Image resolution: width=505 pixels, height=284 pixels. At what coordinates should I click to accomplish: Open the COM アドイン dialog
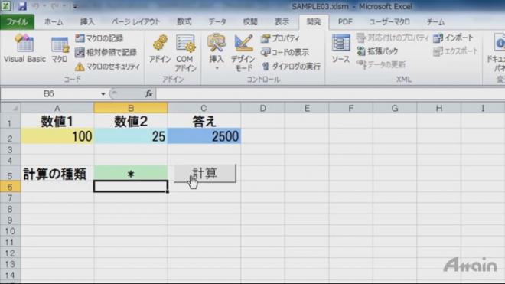coord(185,53)
